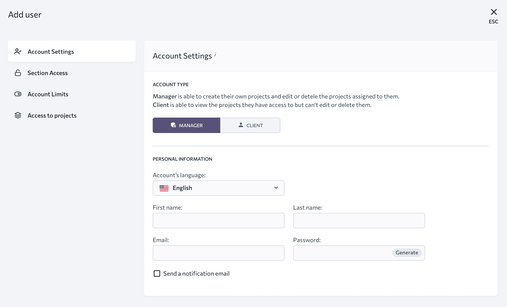Click the 'Add user' dialog title
This screenshot has width=507, height=307.
pyautogui.click(x=25, y=15)
